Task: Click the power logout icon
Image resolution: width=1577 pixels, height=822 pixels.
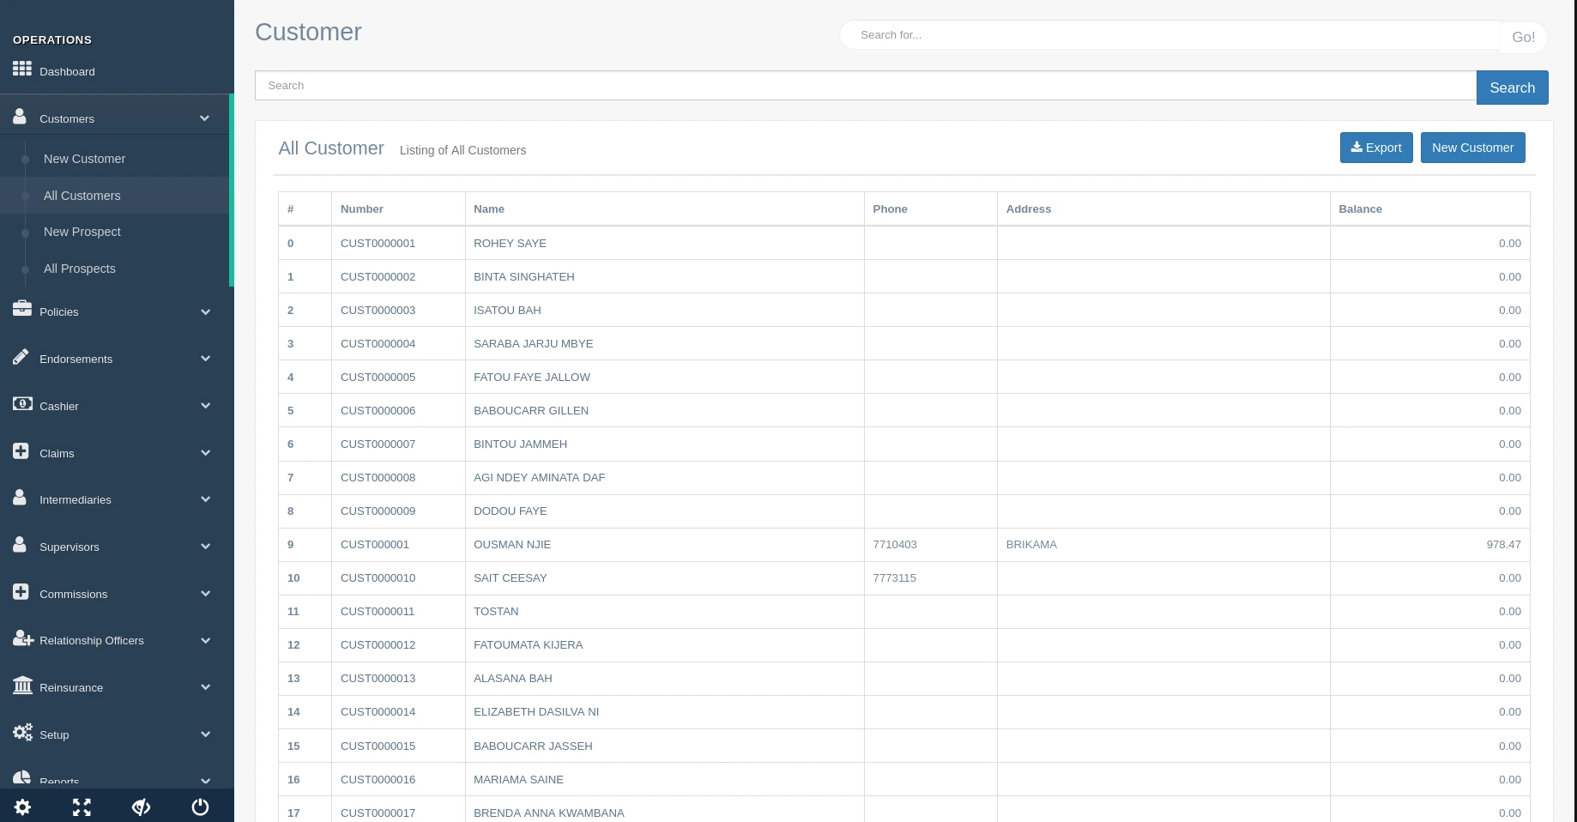Action: [200, 807]
